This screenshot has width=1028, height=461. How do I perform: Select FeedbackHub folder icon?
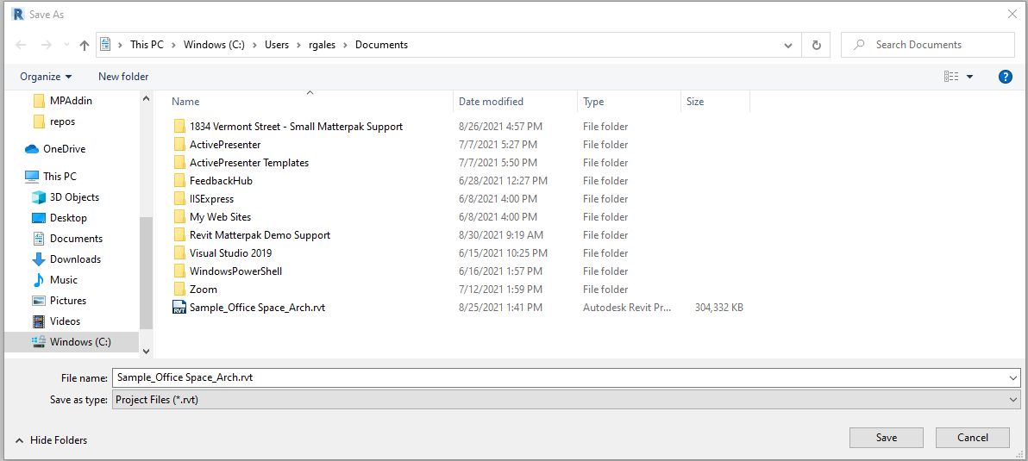179,181
